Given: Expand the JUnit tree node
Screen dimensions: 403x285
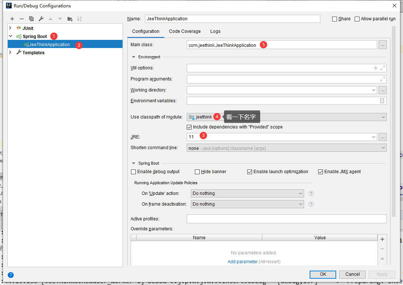Looking at the screenshot, I should point(10,28).
